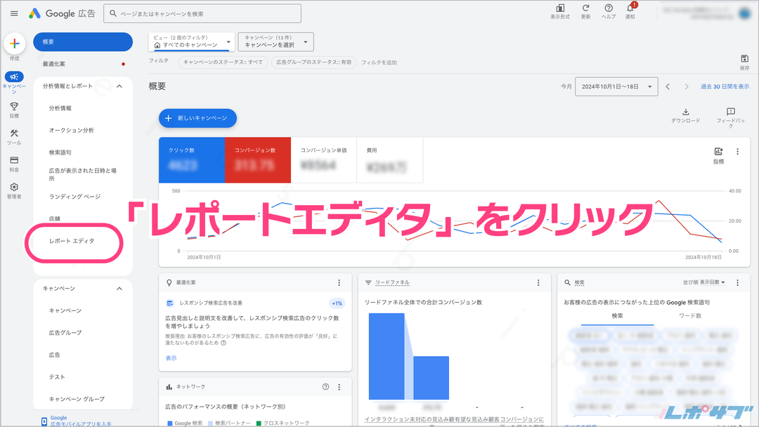Open ビュー すべてのキャンペーン dropdown
This screenshot has width=759, height=427.
(x=192, y=41)
